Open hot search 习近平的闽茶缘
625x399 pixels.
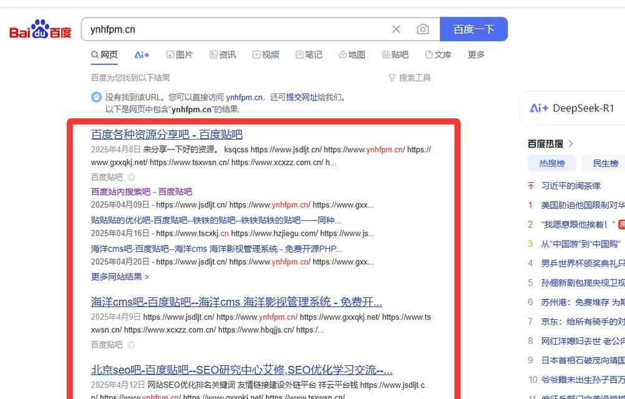tap(571, 186)
